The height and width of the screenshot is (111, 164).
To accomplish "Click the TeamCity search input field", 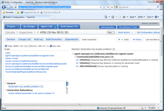I will (150, 27).
